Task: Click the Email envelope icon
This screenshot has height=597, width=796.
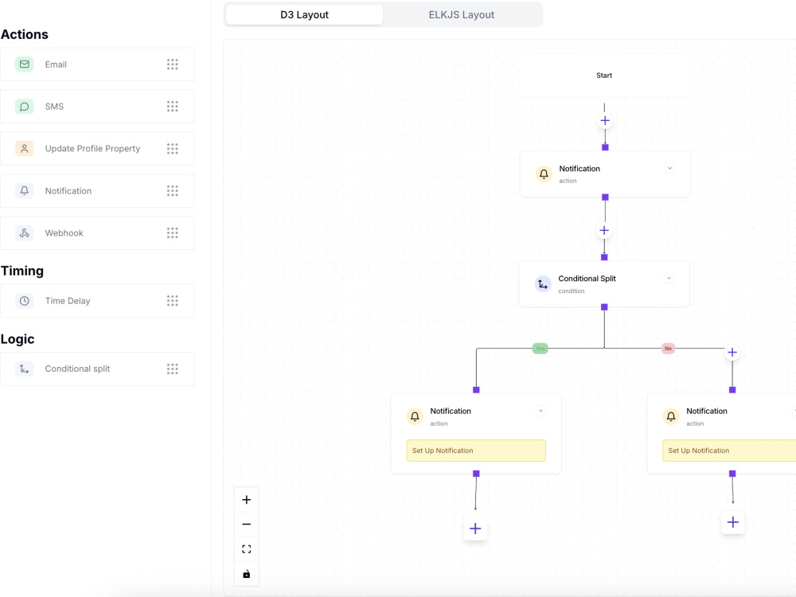Action: (x=25, y=64)
